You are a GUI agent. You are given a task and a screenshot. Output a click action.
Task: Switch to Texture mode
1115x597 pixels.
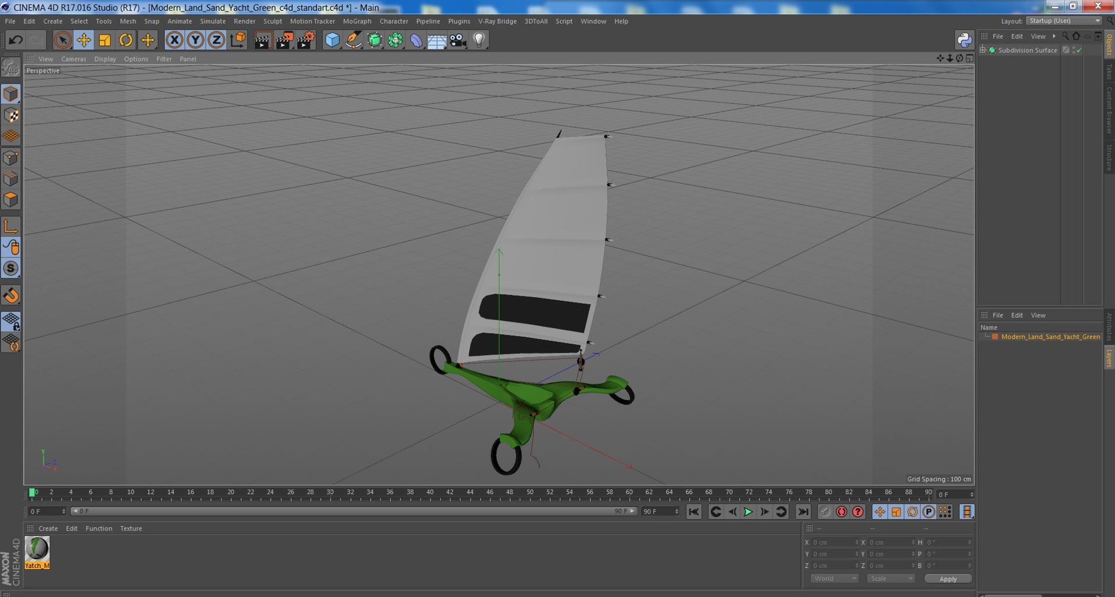[11, 115]
